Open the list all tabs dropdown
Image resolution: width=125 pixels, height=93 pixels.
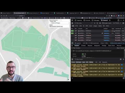(123, 13)
